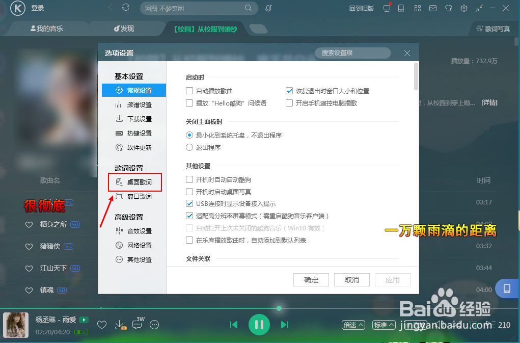
Task: Open 网络设置 in the advanced section
Action: (x=134, y=245)
